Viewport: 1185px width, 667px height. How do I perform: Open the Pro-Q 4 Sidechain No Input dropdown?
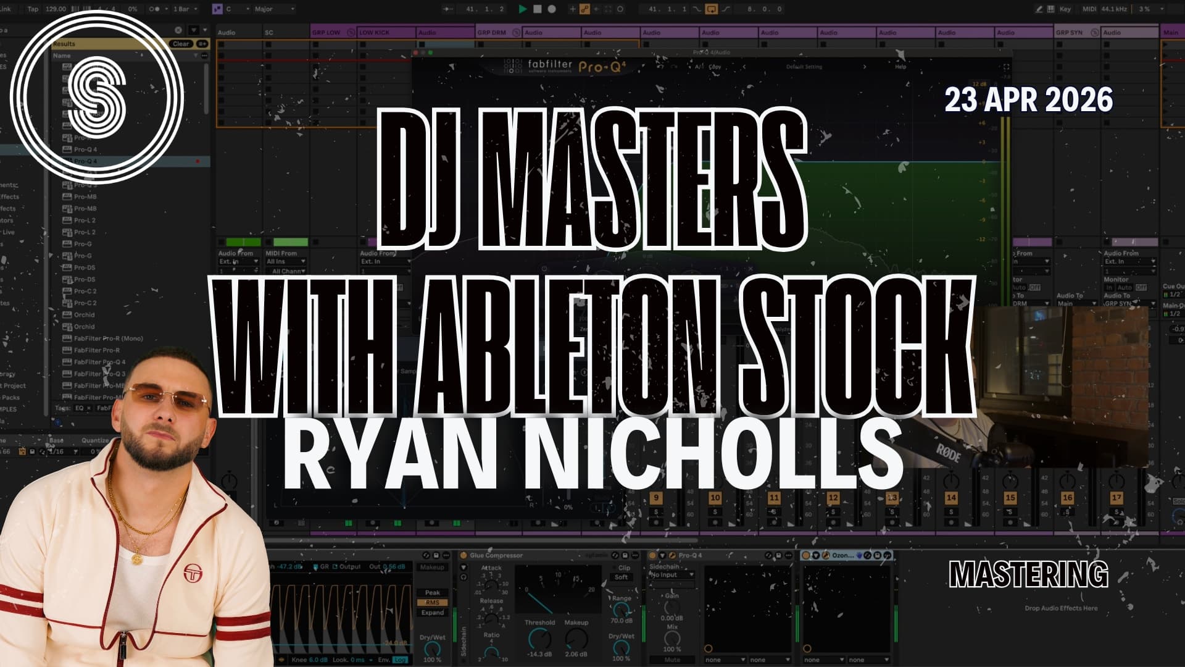[671, 575]
